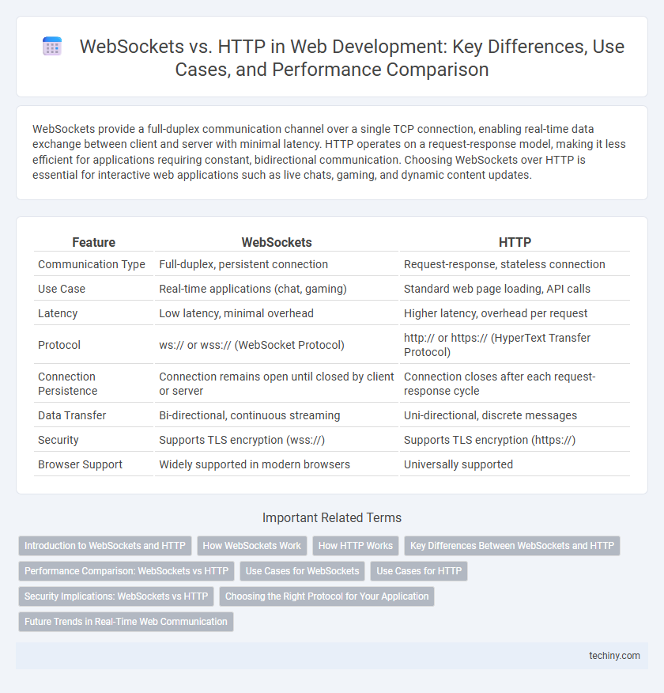Click the 'Feature' column header
Viewport: 664px width, 693px height.
93,242
